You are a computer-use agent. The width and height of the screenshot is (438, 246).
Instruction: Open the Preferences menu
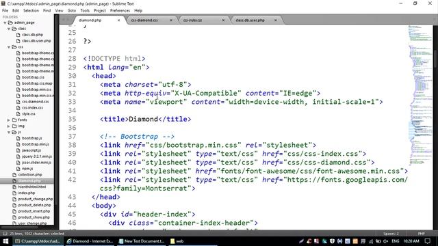click(x=120, y=11)
